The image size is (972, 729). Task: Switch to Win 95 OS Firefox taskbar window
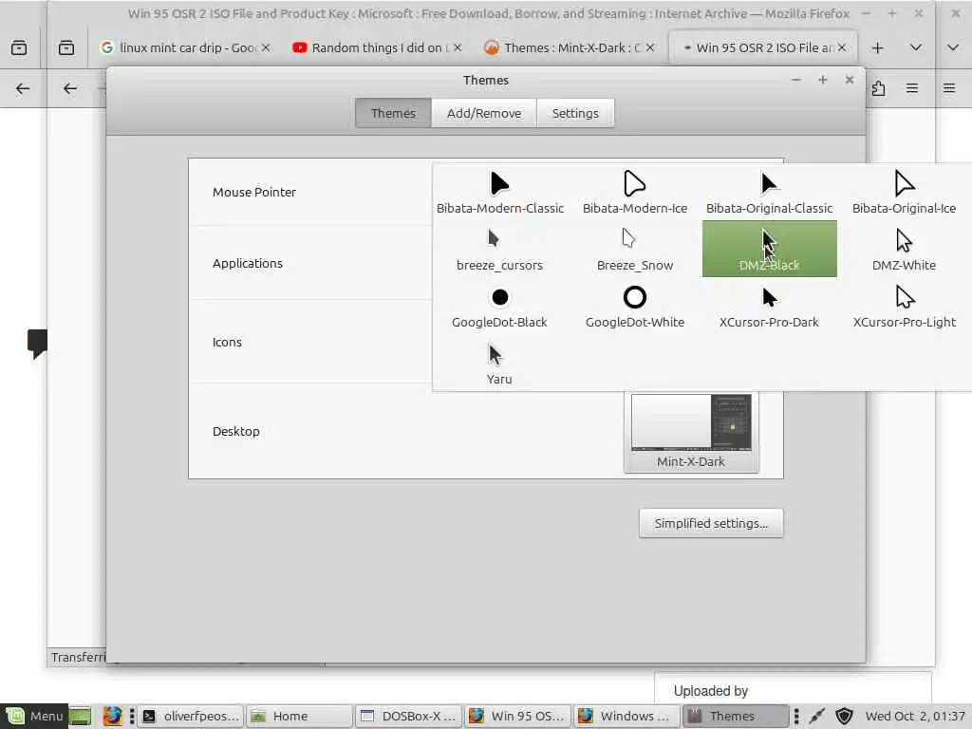tap(517, 716)
